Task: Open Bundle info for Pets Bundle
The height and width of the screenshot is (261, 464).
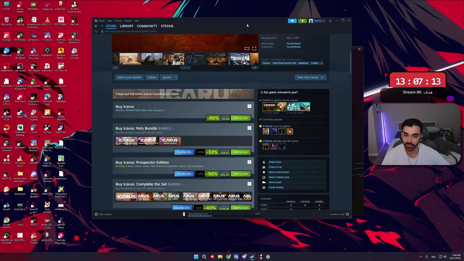Action: point(184,152)
